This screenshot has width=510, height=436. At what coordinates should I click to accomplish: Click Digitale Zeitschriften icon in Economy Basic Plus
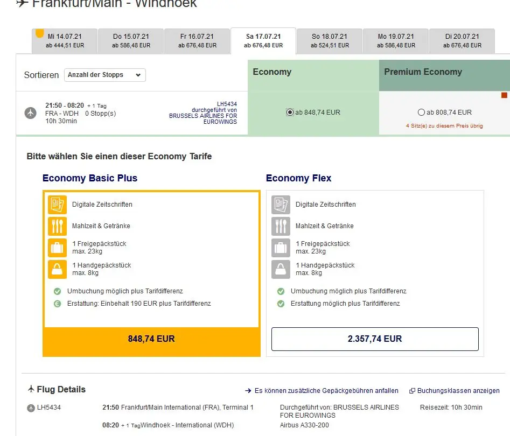[57, 205]
